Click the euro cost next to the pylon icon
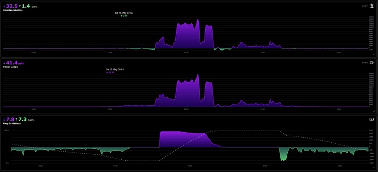 tap(364, 6)
